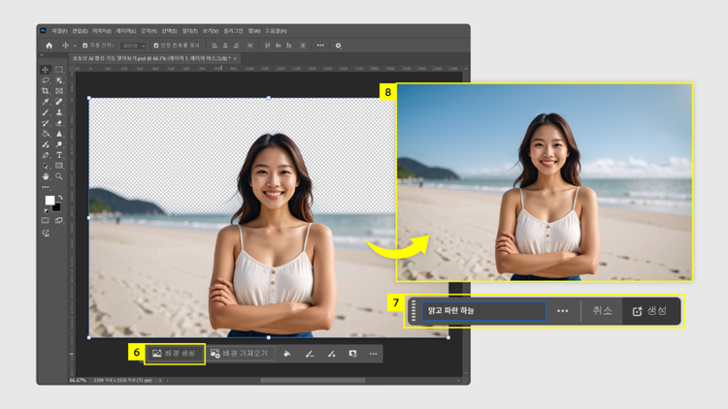Viewport: 728px width, 409px height.
Task: Open the Edit (편집) menu
Action: click(x=80, y=31)
